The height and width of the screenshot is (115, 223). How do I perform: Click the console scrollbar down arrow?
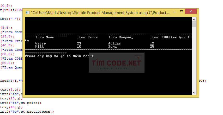point(194,93)
